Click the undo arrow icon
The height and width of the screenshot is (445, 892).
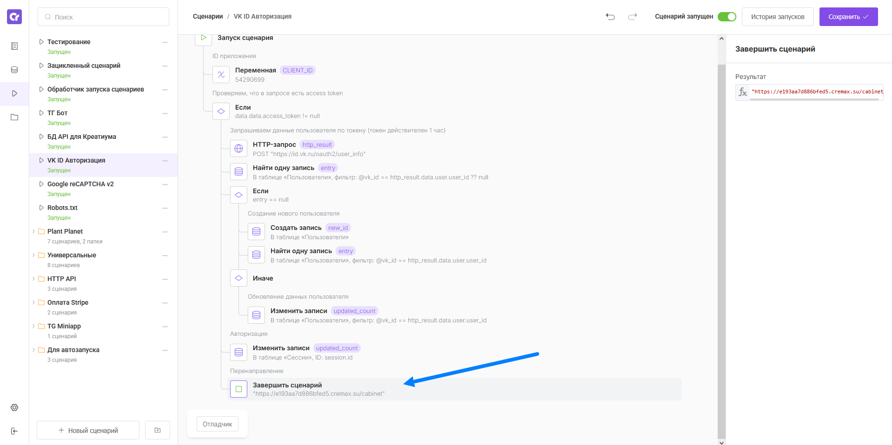coord(610,17)
